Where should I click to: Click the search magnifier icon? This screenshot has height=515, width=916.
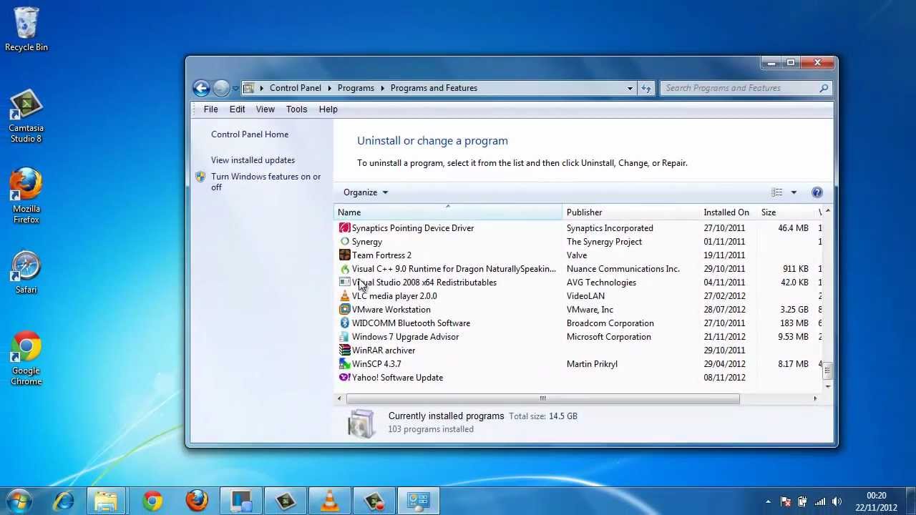[824, 88]
